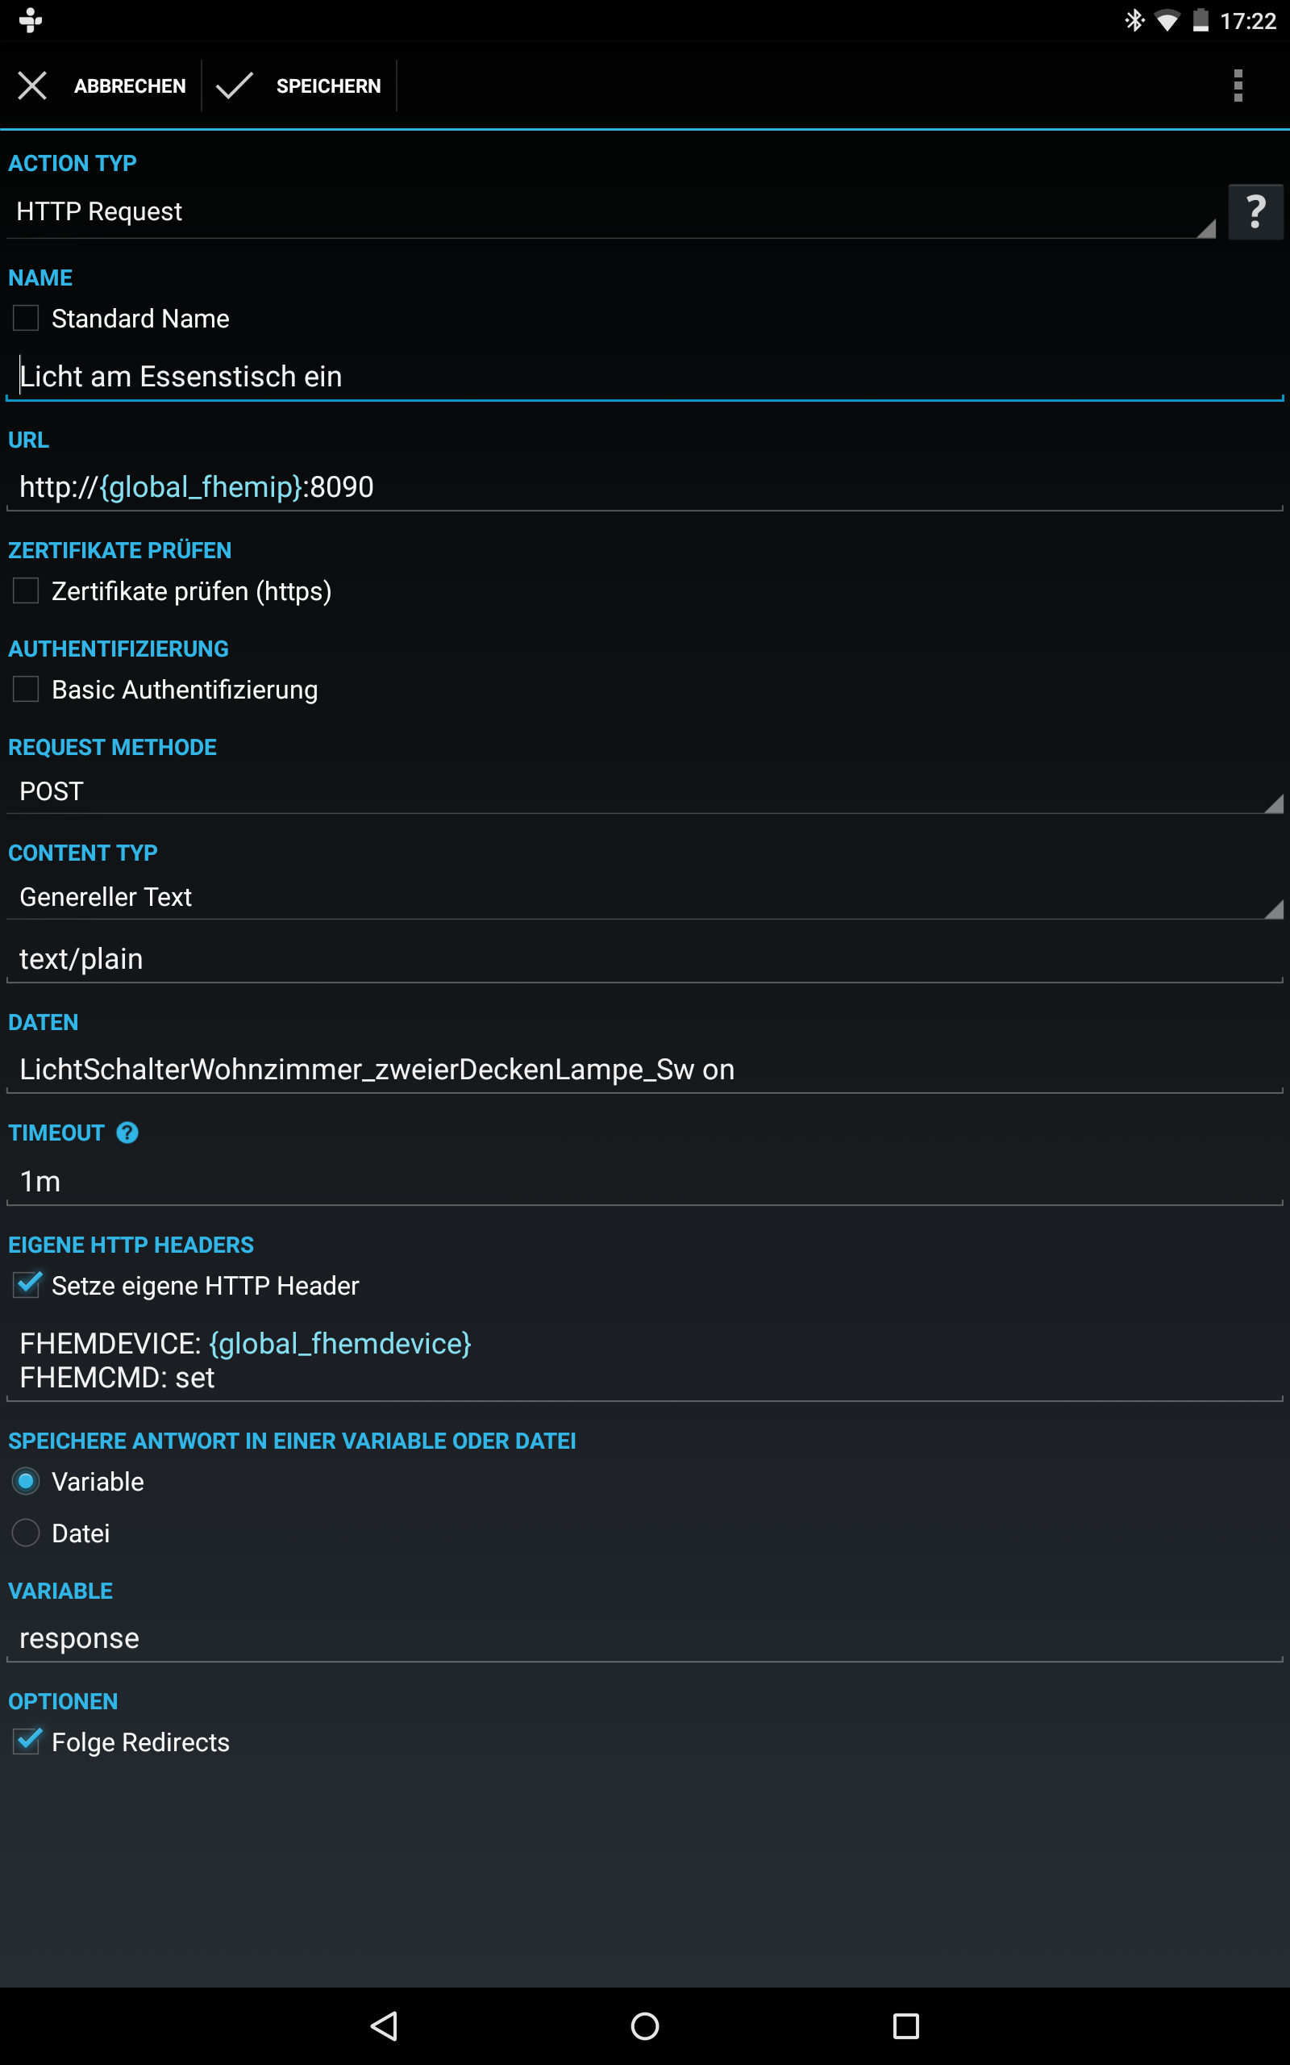The height and width of the screenshot is (2065, 1290).
Task: Tap the Wi-Fi status icon
Action: [1167, 20]
